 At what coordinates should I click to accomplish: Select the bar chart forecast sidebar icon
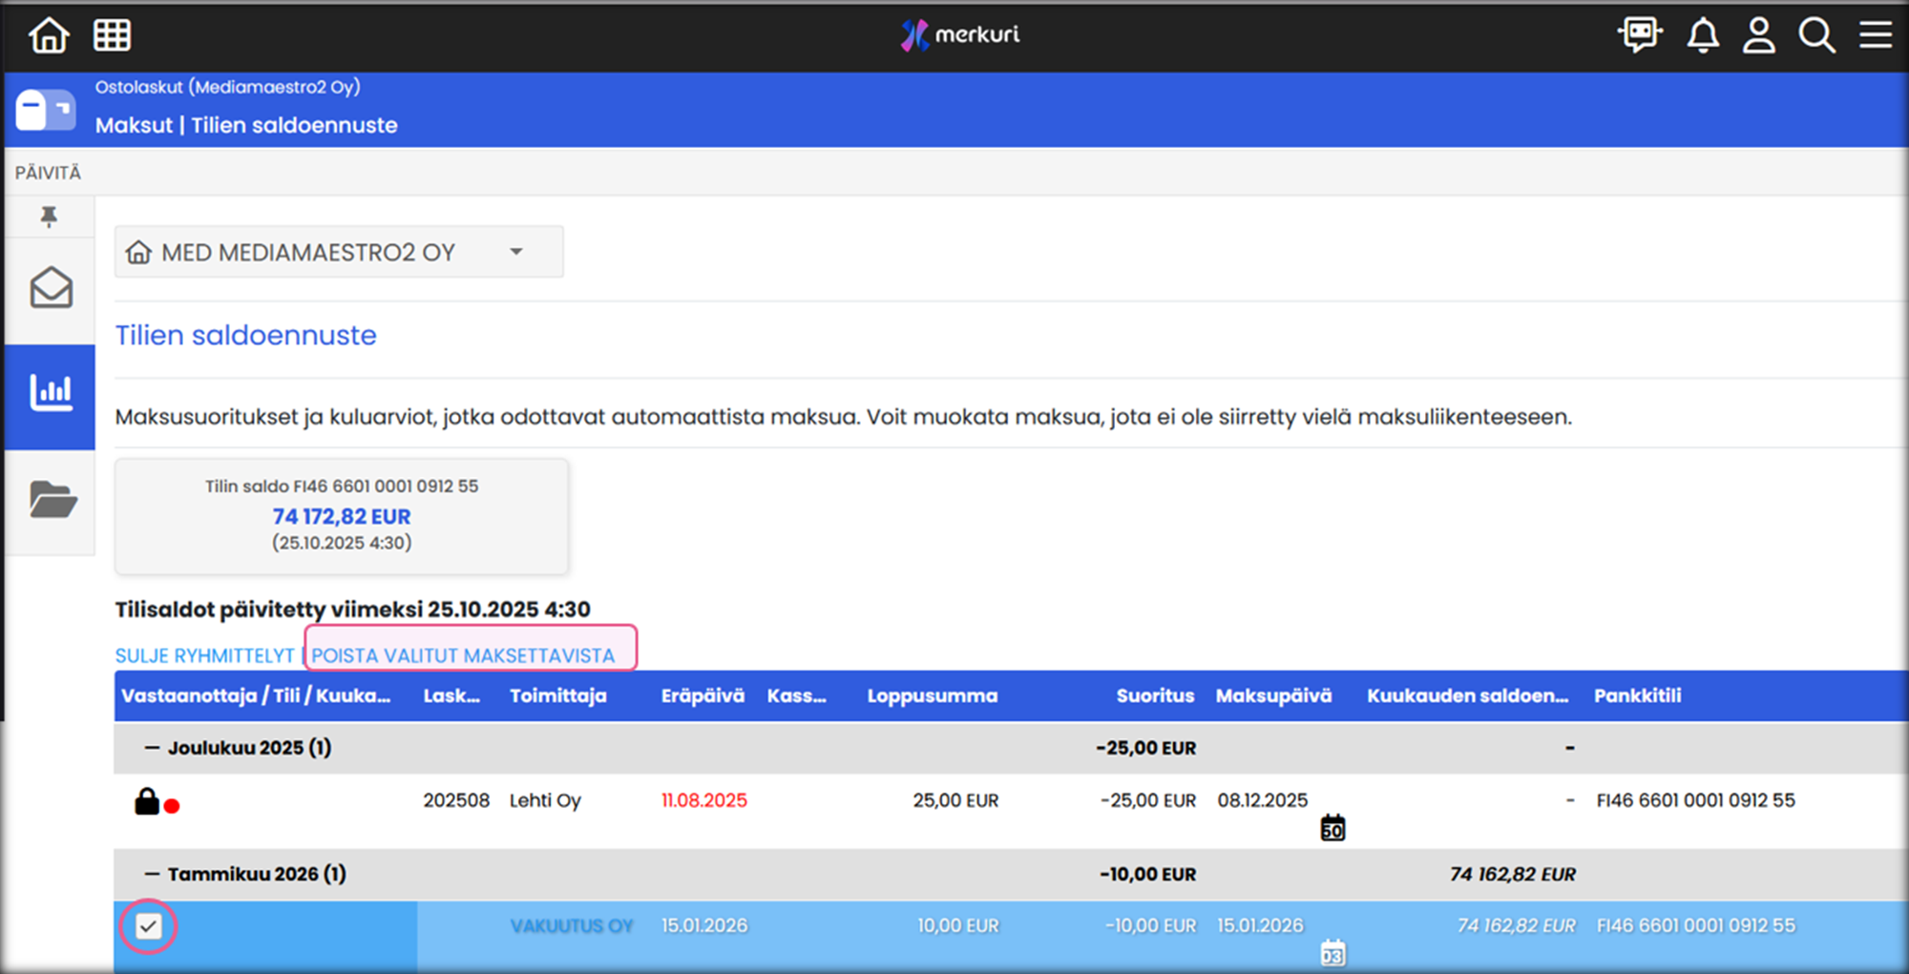click(x=51, y=393)
